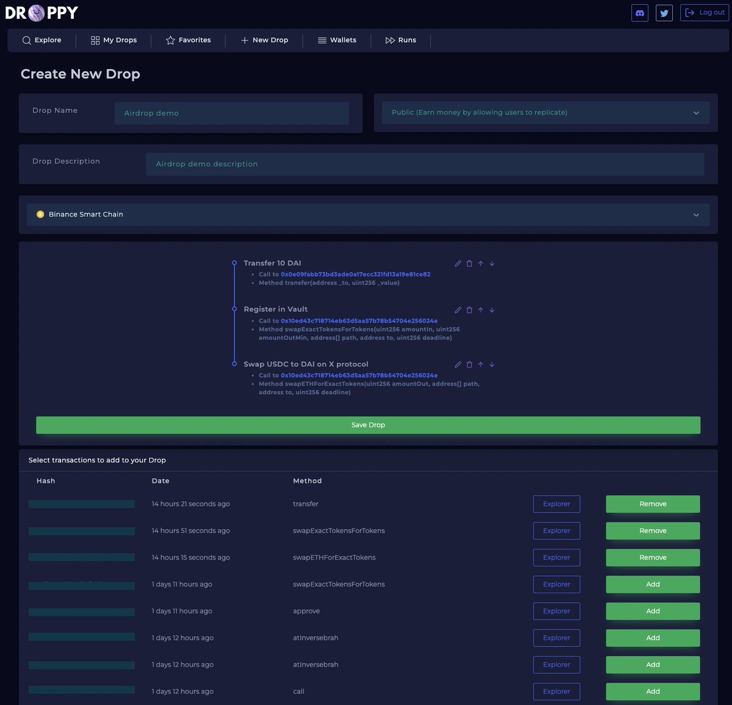Open Explorer for swapExactTokensForTokens 1 days 11 hours ago
Viewport: 732px width, 705px height.
point(556,585)
